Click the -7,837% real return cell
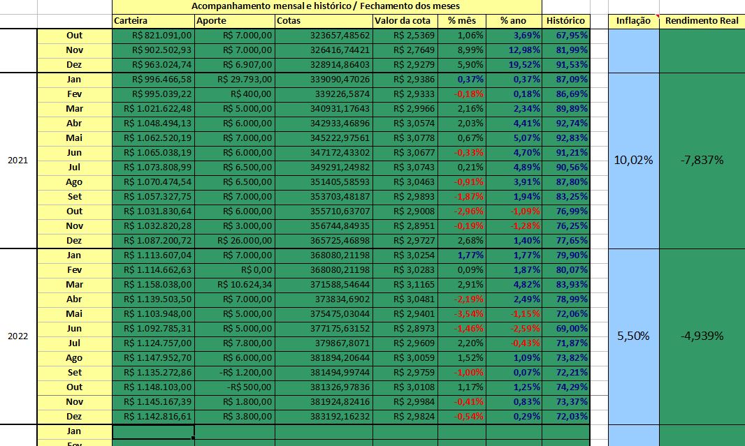This screenshot has width=745, height=446. click(x=702, y=161)
